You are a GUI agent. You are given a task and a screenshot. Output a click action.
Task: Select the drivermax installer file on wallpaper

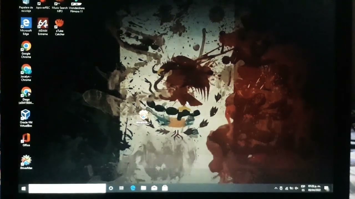coord(143,117)
